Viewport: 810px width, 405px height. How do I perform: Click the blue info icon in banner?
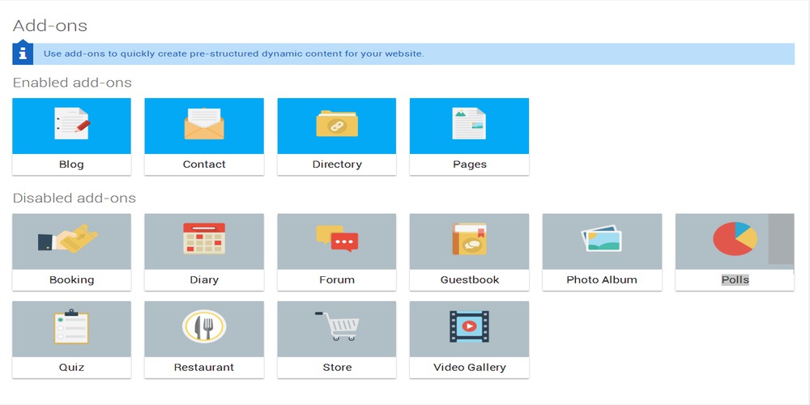coord(23,53)
